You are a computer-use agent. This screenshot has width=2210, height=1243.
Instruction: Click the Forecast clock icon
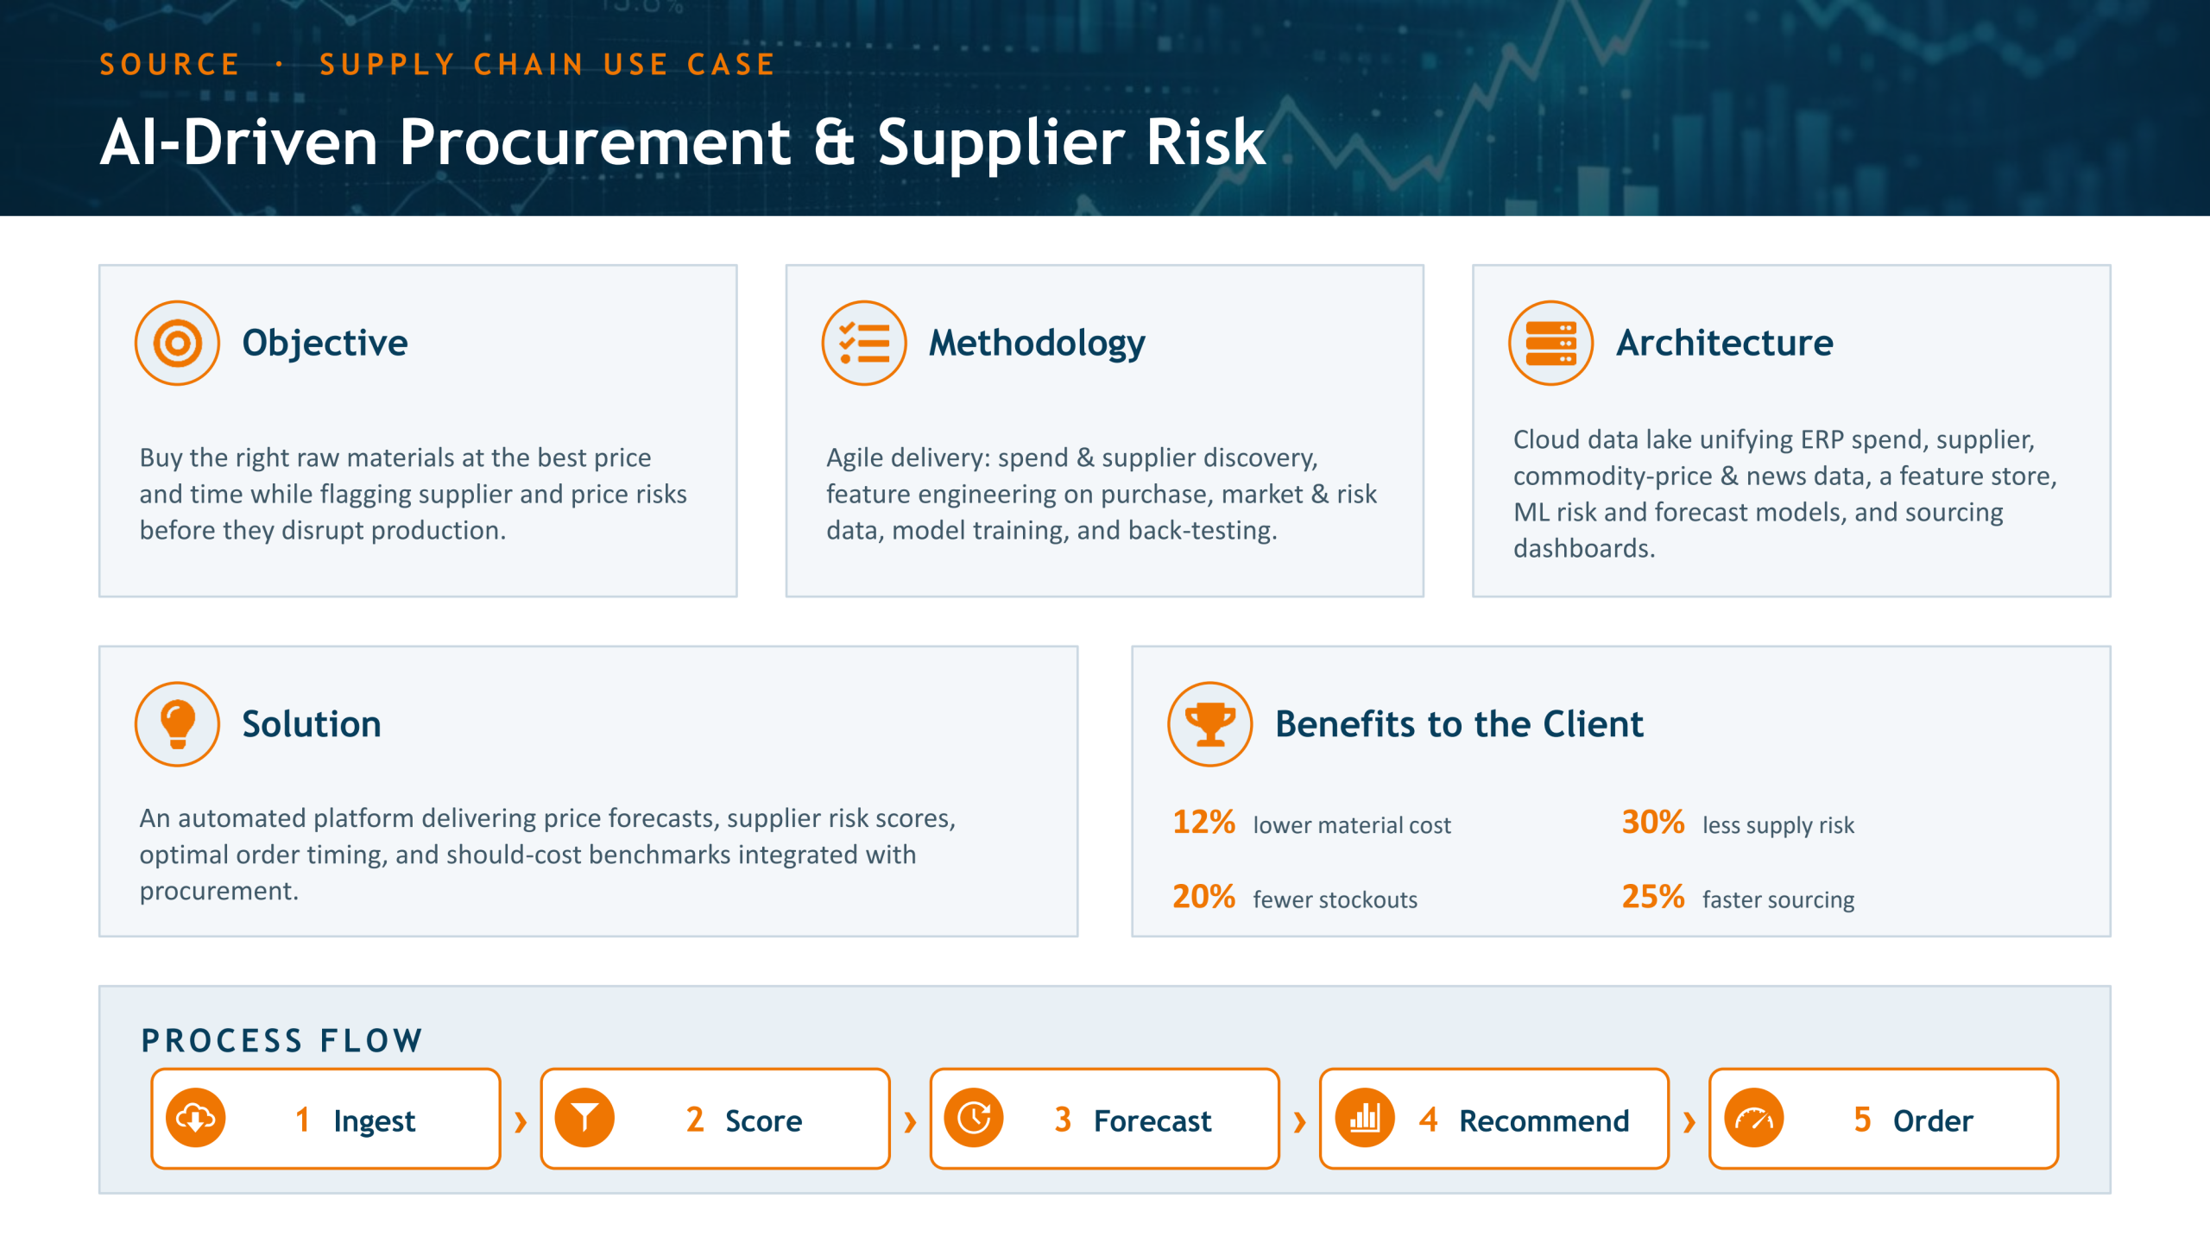coord(974,1118)
